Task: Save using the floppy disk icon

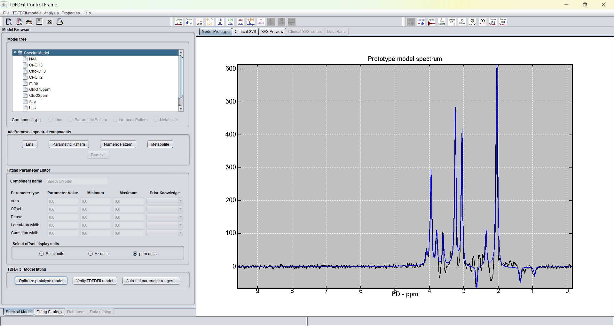Action: 39,22
